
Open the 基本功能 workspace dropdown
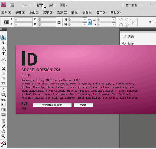(x=133, y=5)
